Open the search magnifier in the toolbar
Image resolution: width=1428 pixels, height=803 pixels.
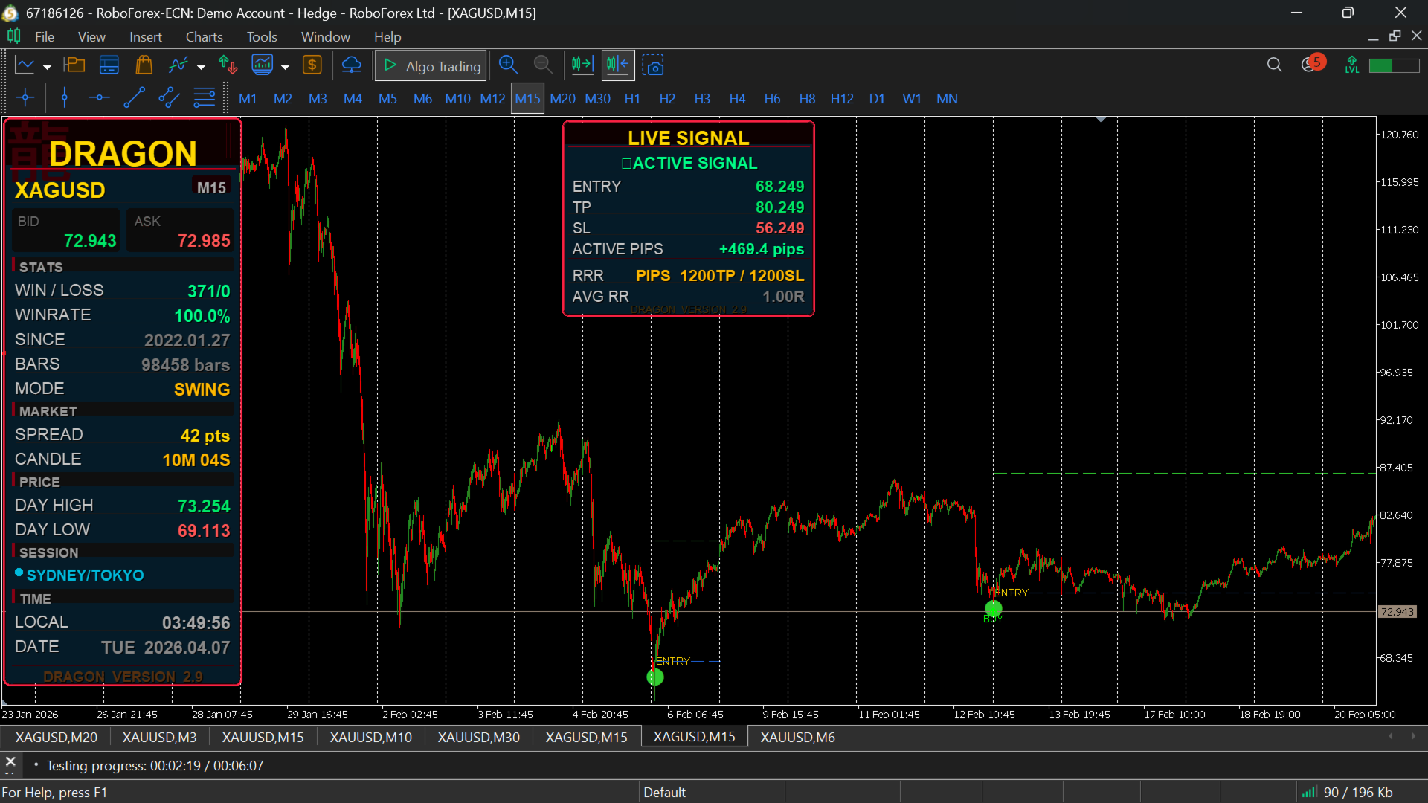point(1274,65)
